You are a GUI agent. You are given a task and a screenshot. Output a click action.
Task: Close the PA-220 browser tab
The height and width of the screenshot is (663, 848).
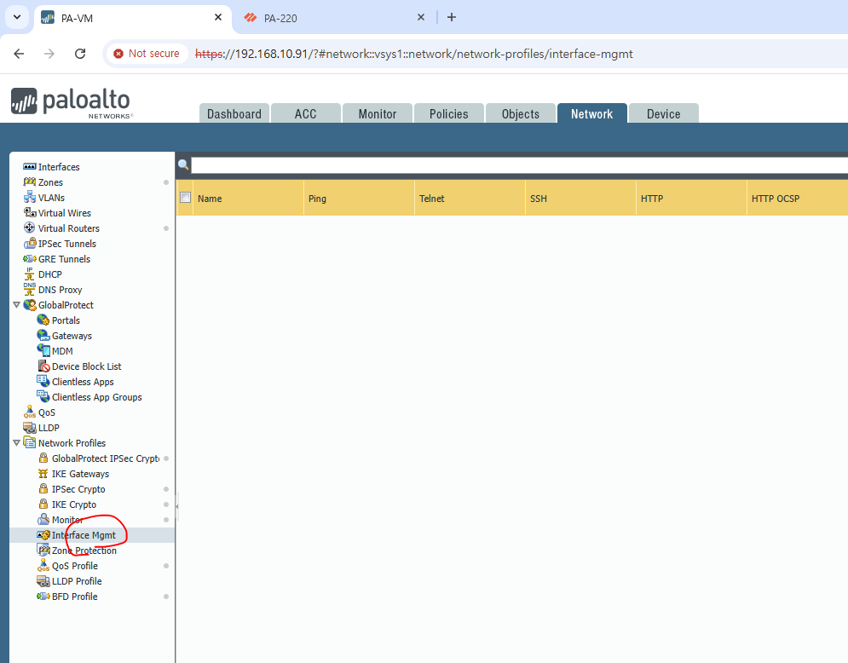pyautogui.click(x=421, y=17)
